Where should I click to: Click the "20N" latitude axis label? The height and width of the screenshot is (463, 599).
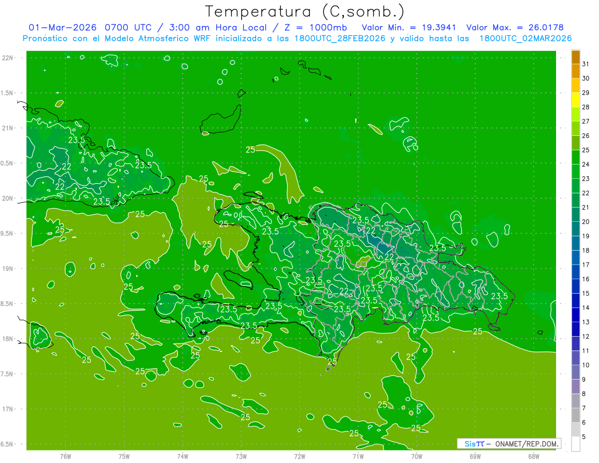tap(8, 198)
